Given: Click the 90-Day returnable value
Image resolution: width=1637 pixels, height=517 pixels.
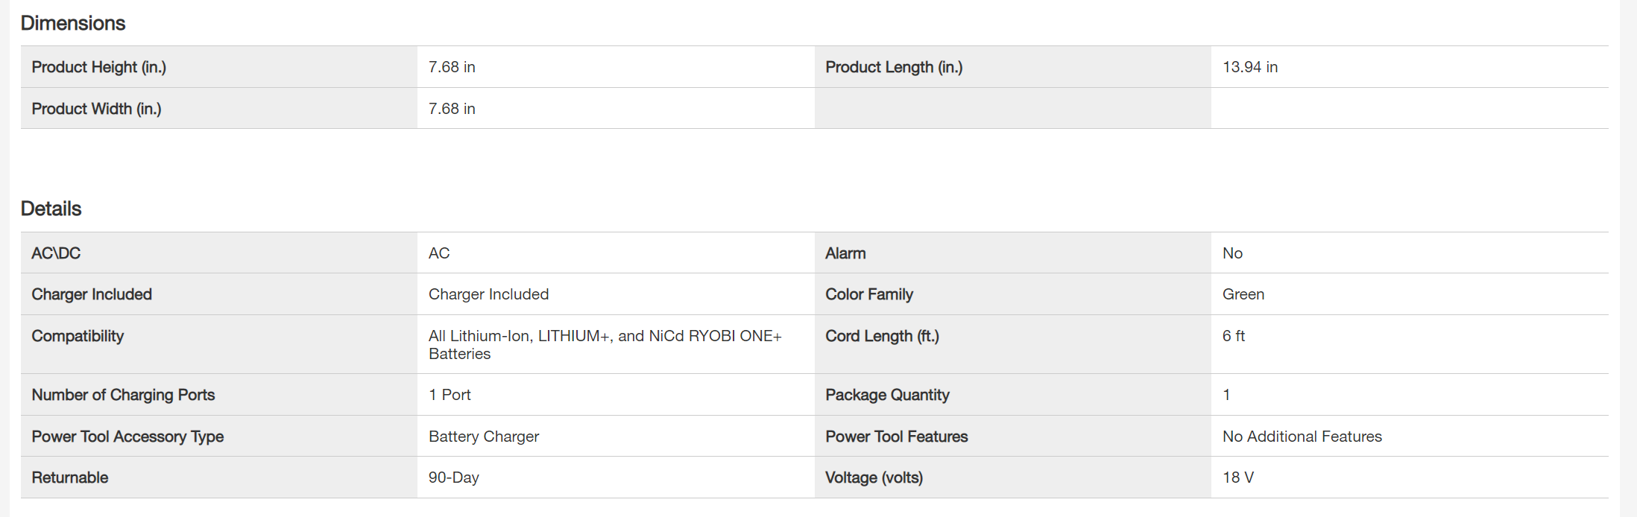Looking at the screenshot, I should pyautogui.click(x=453, y=478).
